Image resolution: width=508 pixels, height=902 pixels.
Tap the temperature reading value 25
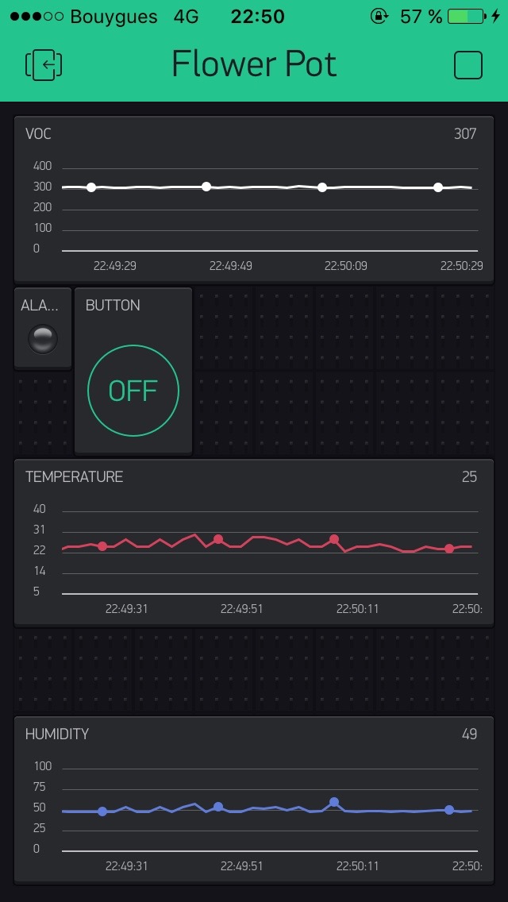(469, 476)
